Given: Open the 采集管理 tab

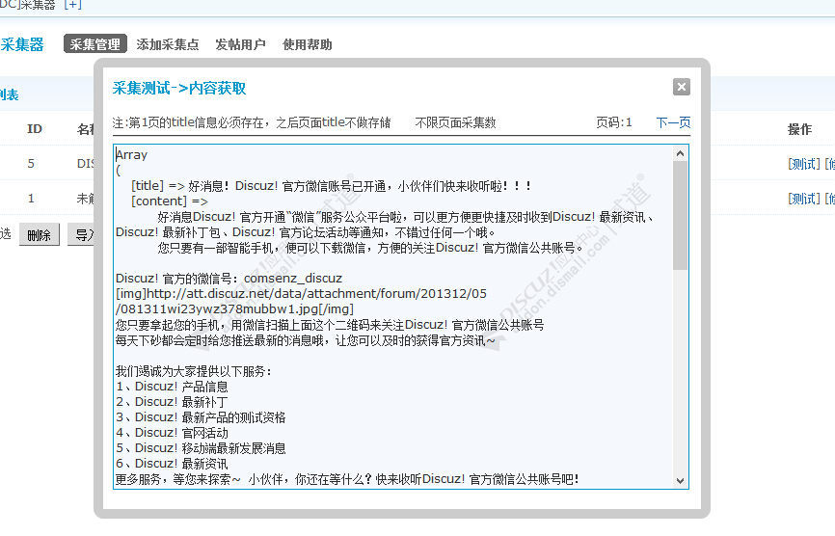Looking at the screenshot, I should pos(95,44).
